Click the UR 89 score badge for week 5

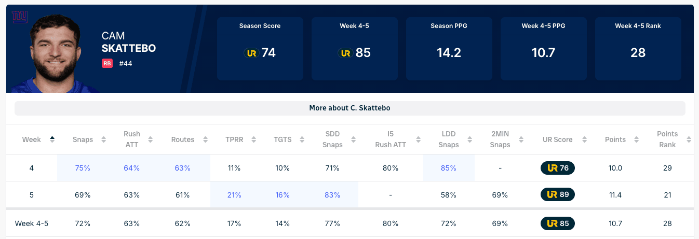click(557, 195)
